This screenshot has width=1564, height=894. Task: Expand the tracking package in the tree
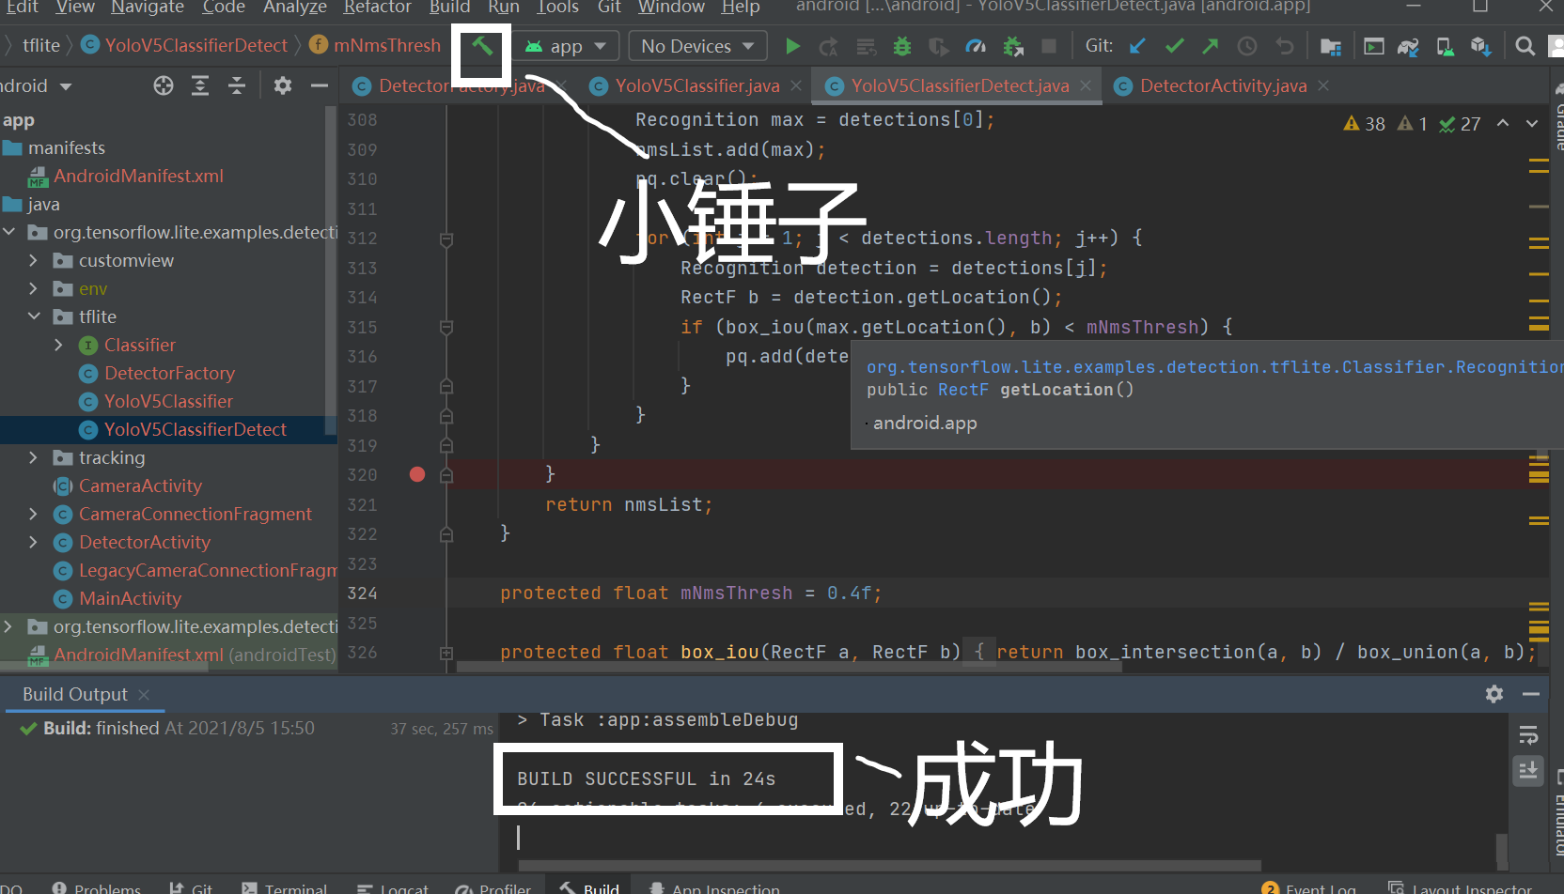click(34, 457)
